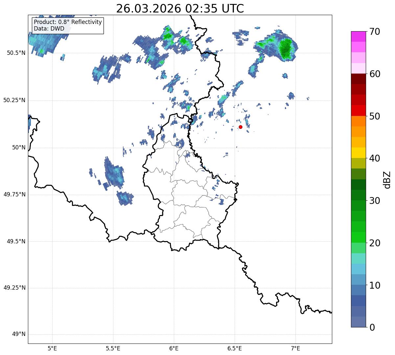
Task: Click the 'Data: DWD' label
Action: point(49,29)
